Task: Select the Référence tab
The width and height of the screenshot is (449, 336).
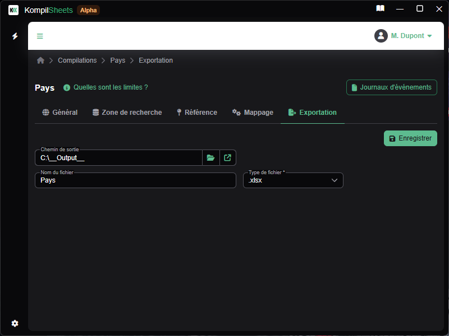Action: click(196, 113)
